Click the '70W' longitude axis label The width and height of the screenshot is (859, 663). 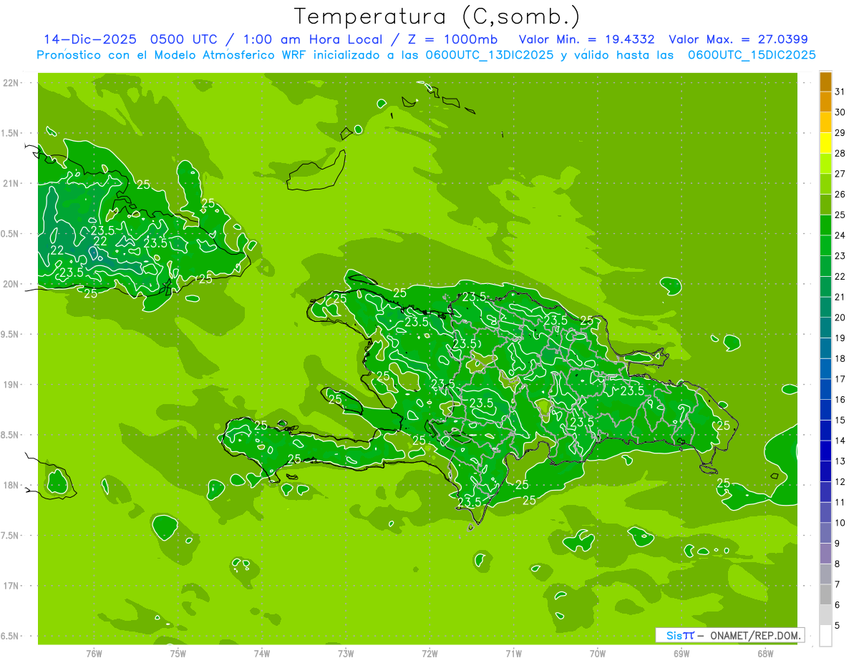coord(598,653)
